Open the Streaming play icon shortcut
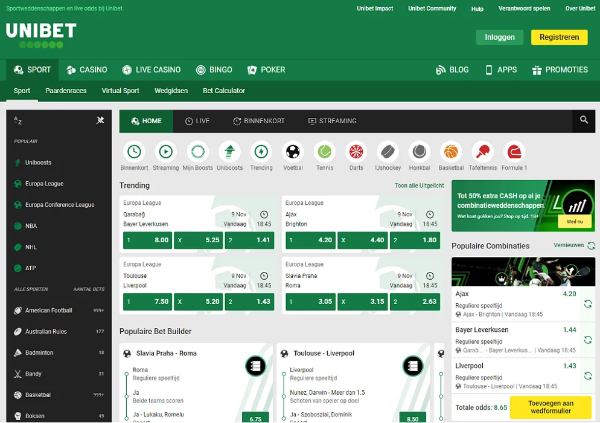The width and height of the screenshot is (600, 423). (165, 152)
